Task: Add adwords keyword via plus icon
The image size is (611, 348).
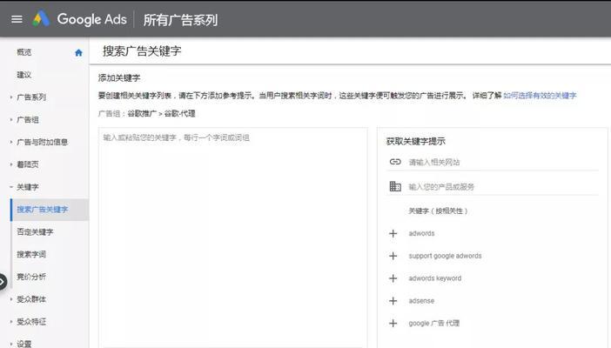Action: [x=393, y=278]
